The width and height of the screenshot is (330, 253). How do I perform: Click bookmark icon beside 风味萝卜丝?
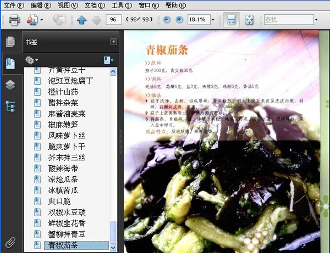point(37,136)
